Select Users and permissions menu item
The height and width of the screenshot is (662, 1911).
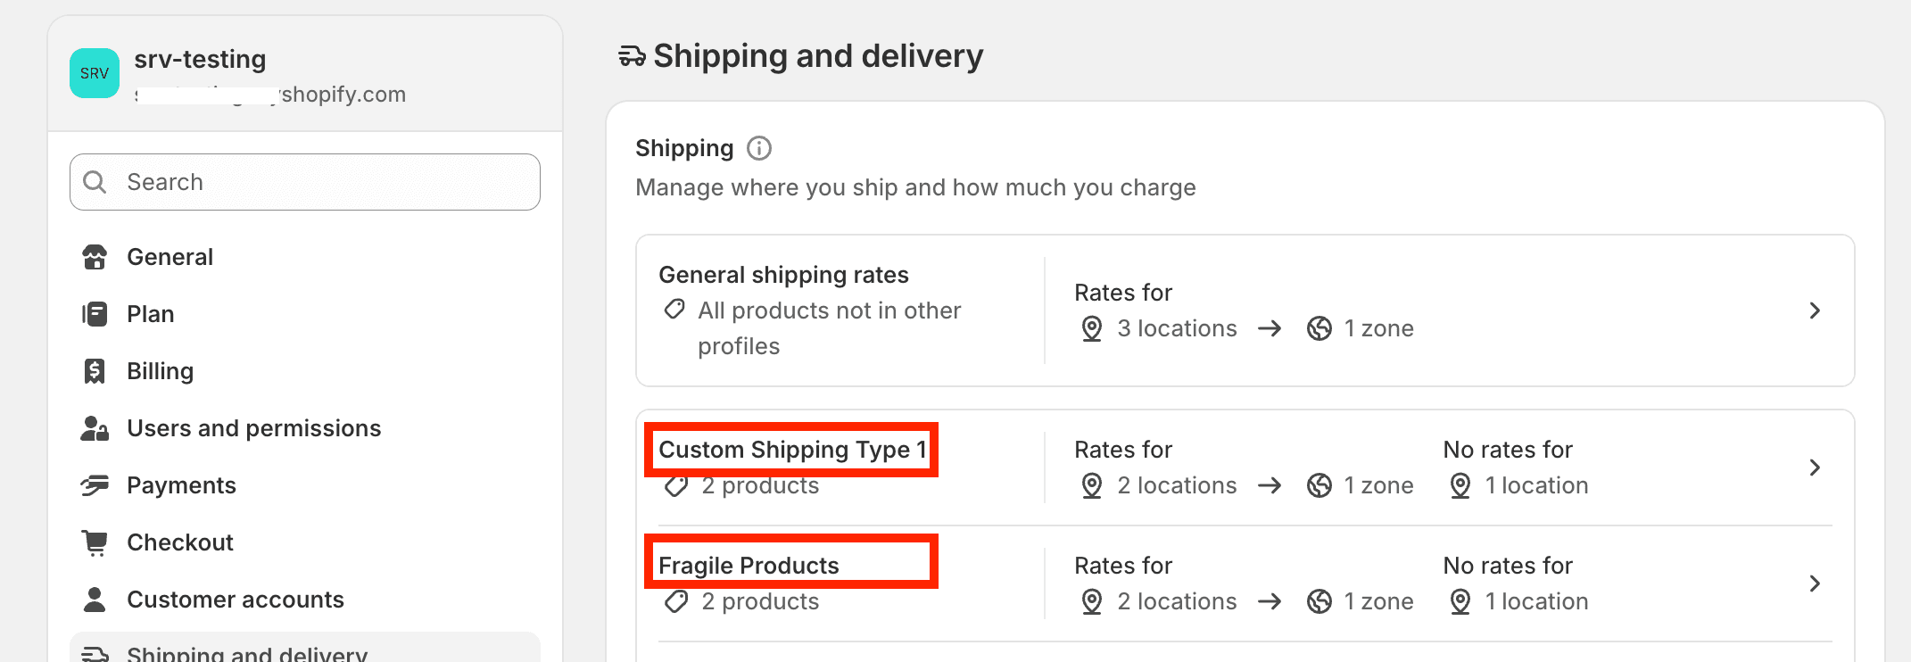point(254,428)
